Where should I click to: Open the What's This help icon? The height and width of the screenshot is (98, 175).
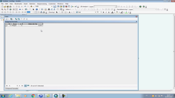coord(76,7)
